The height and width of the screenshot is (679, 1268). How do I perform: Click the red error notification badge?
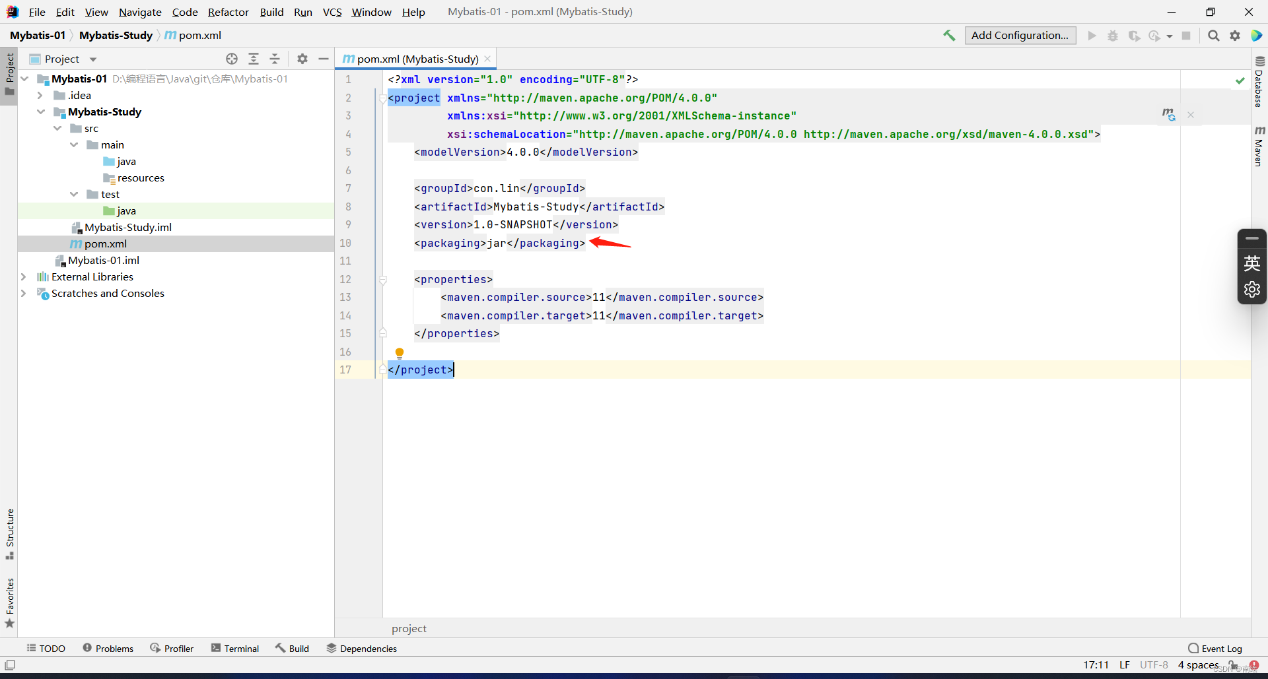tap(1253, 665)
